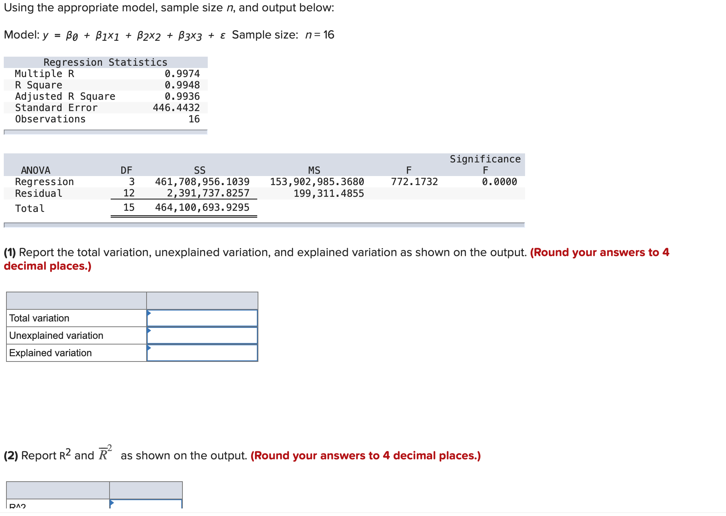Click the R Square value 0.9948
726x516 pixels.
(x=182, y=85)
